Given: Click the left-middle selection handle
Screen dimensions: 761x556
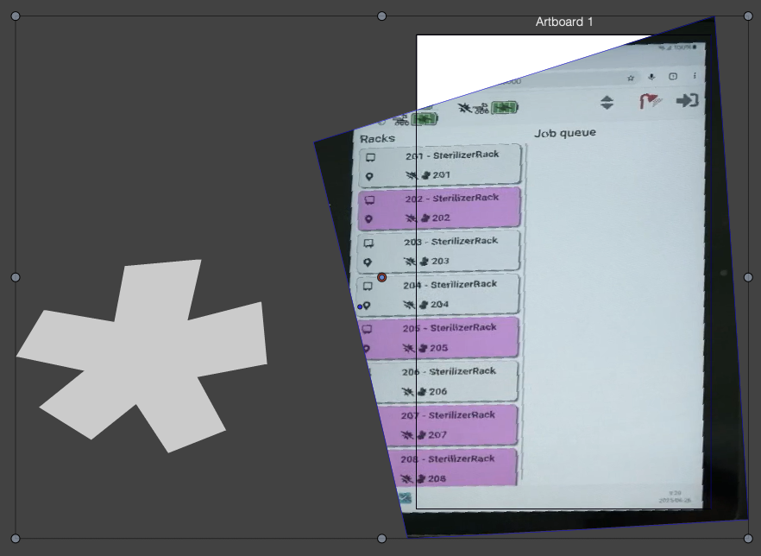Looking at the screenshot, I should tap(16, 277).
